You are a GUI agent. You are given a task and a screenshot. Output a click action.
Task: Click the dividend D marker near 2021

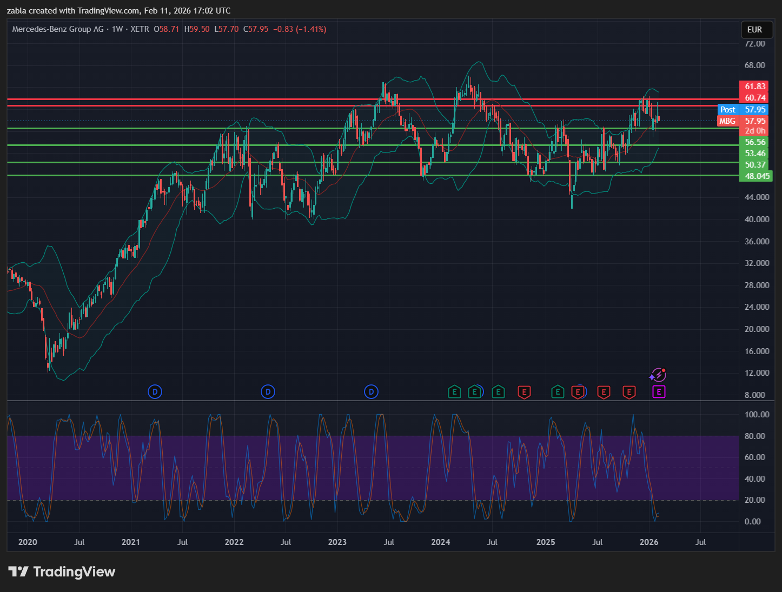pos(155,392)
